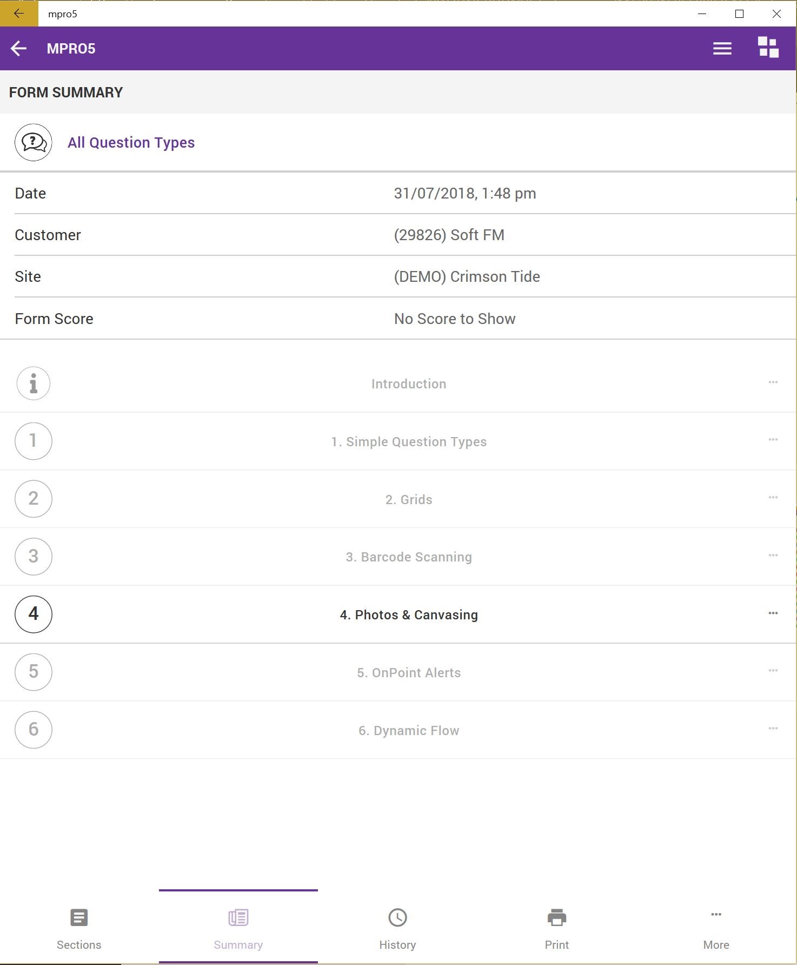Click the site value (DEMO) Crimson Tide
Viewport: 797px width, 965px height.
[x=467, y=276]
